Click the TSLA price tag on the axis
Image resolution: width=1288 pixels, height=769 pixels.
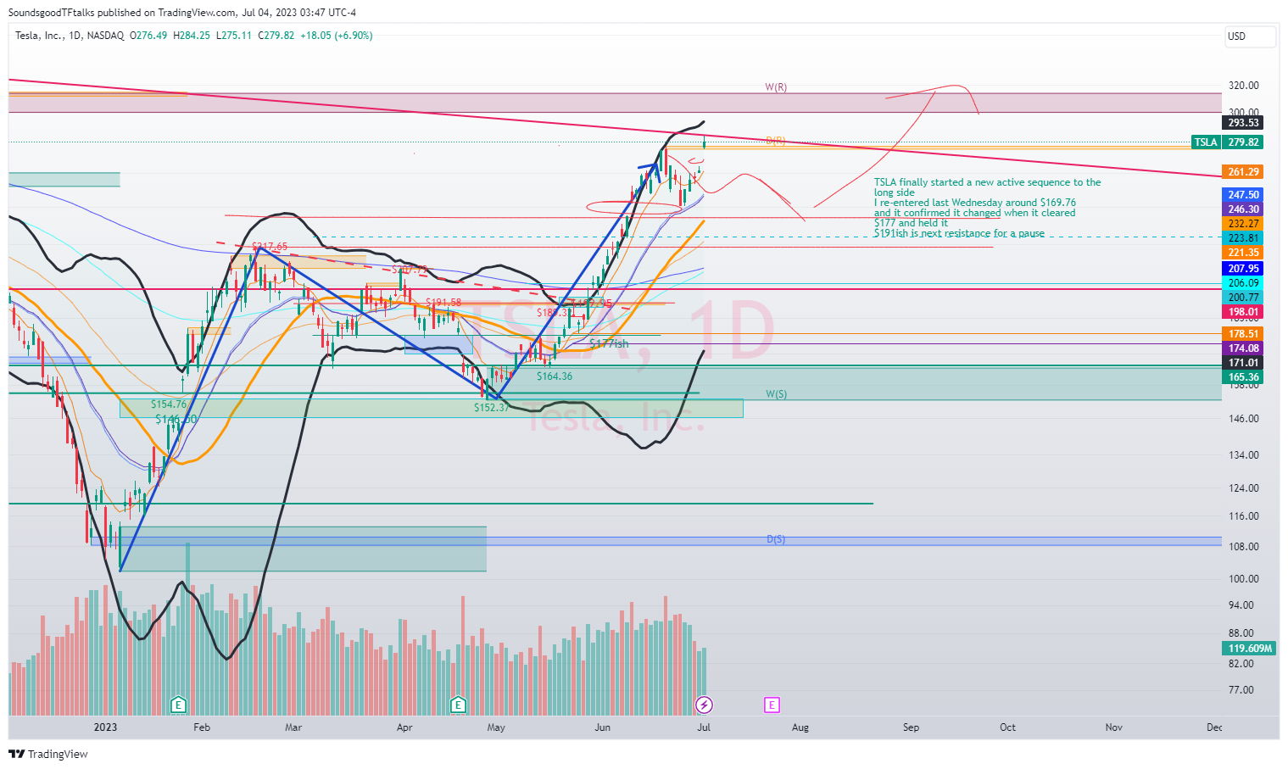1206,142
